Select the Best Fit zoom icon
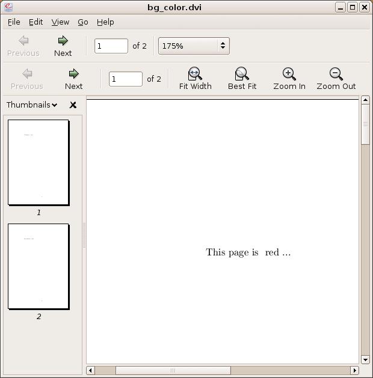 point(242,74)
